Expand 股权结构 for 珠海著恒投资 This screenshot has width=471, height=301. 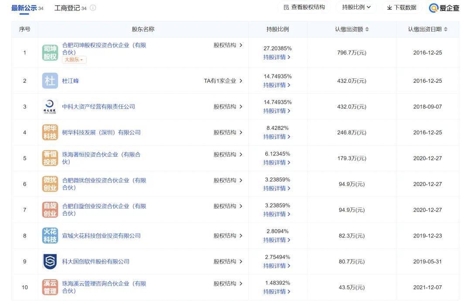(x=228, y=155)
